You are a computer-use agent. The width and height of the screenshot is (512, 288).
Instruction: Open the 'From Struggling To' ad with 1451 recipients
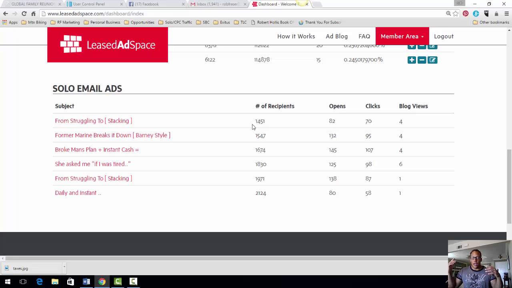[x=93, y=121]
